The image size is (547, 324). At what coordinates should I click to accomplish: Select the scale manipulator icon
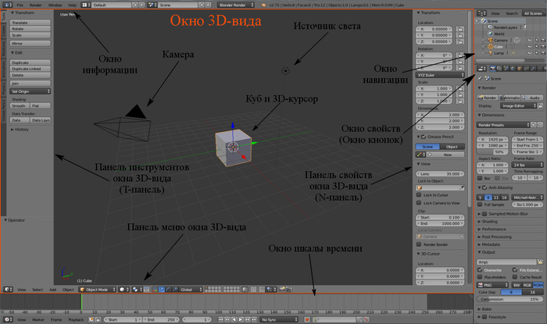pos(176,290)
